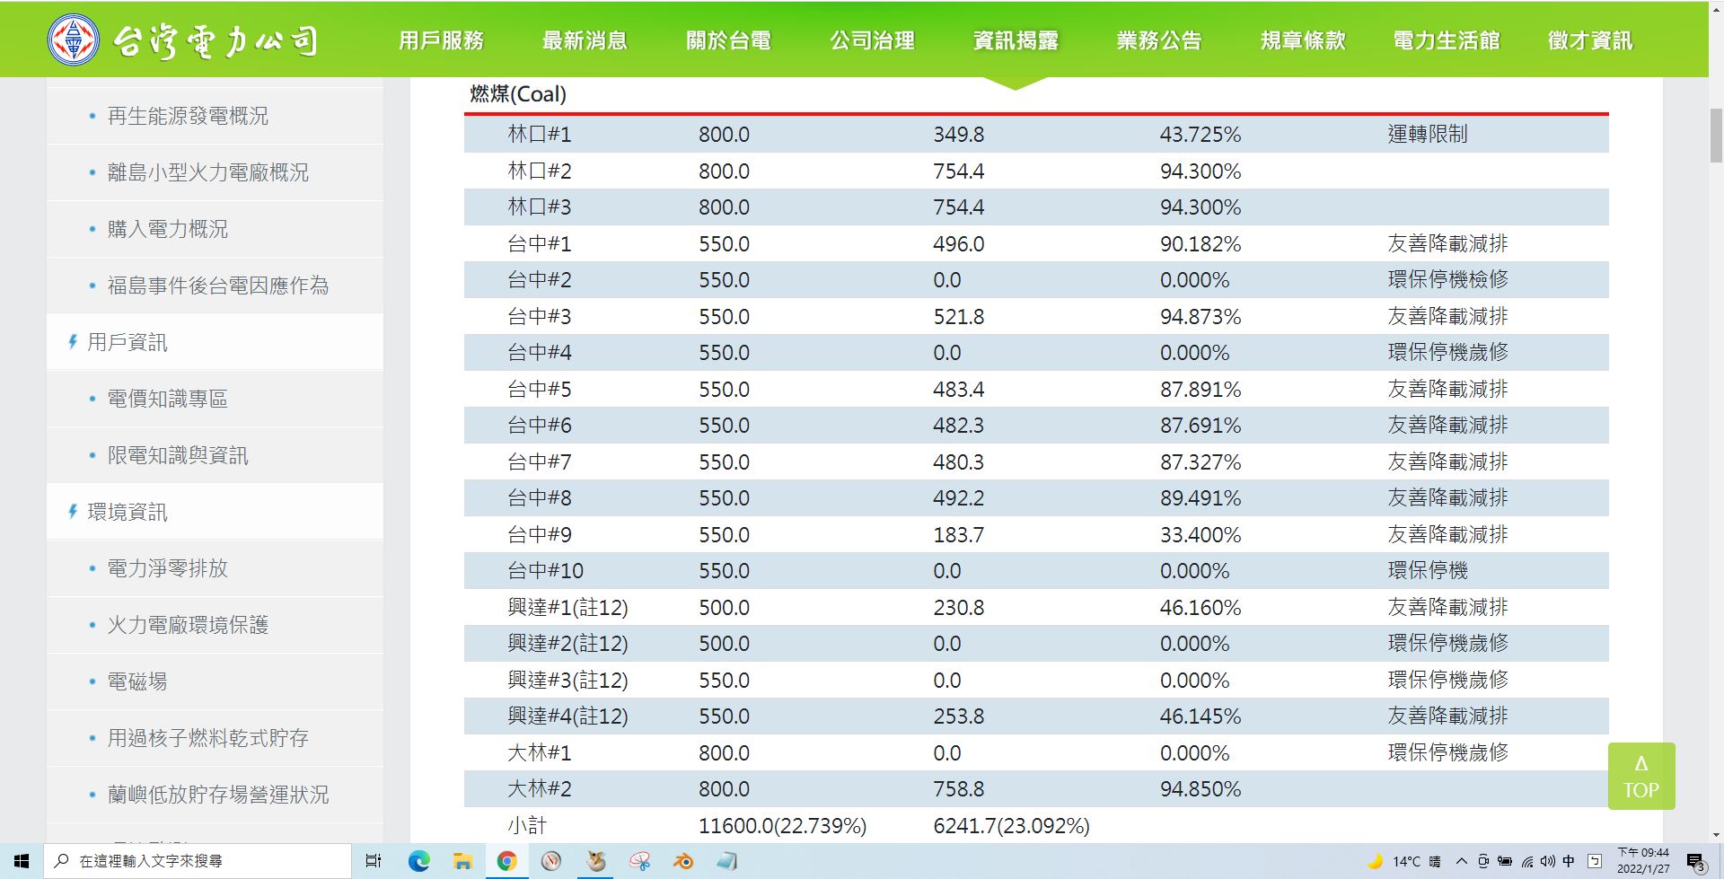
Task: Open the 電價知識專區 link
Action: coord(168,399)
